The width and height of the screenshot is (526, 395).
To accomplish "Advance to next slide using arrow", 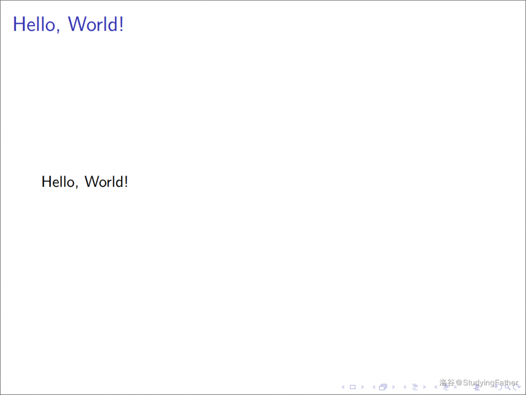I will pyautogui.click(x=363, y=387).
